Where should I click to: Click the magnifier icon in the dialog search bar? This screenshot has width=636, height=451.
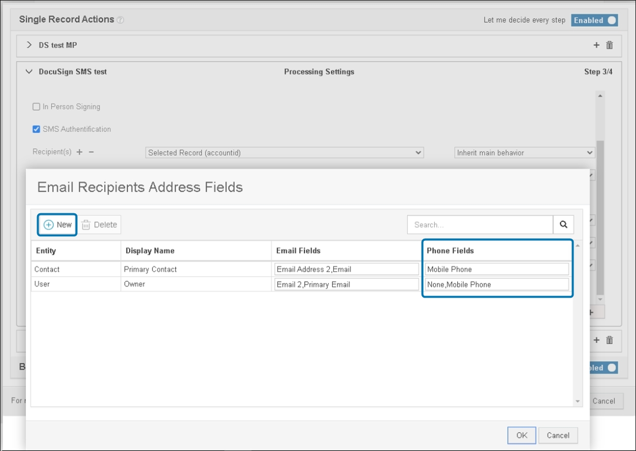coord(563,224)
